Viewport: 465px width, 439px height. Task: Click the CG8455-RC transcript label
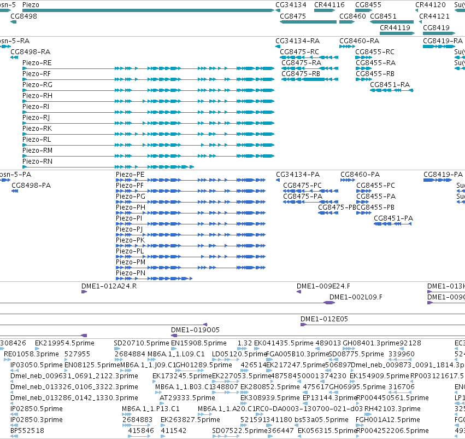pos(375,52)
